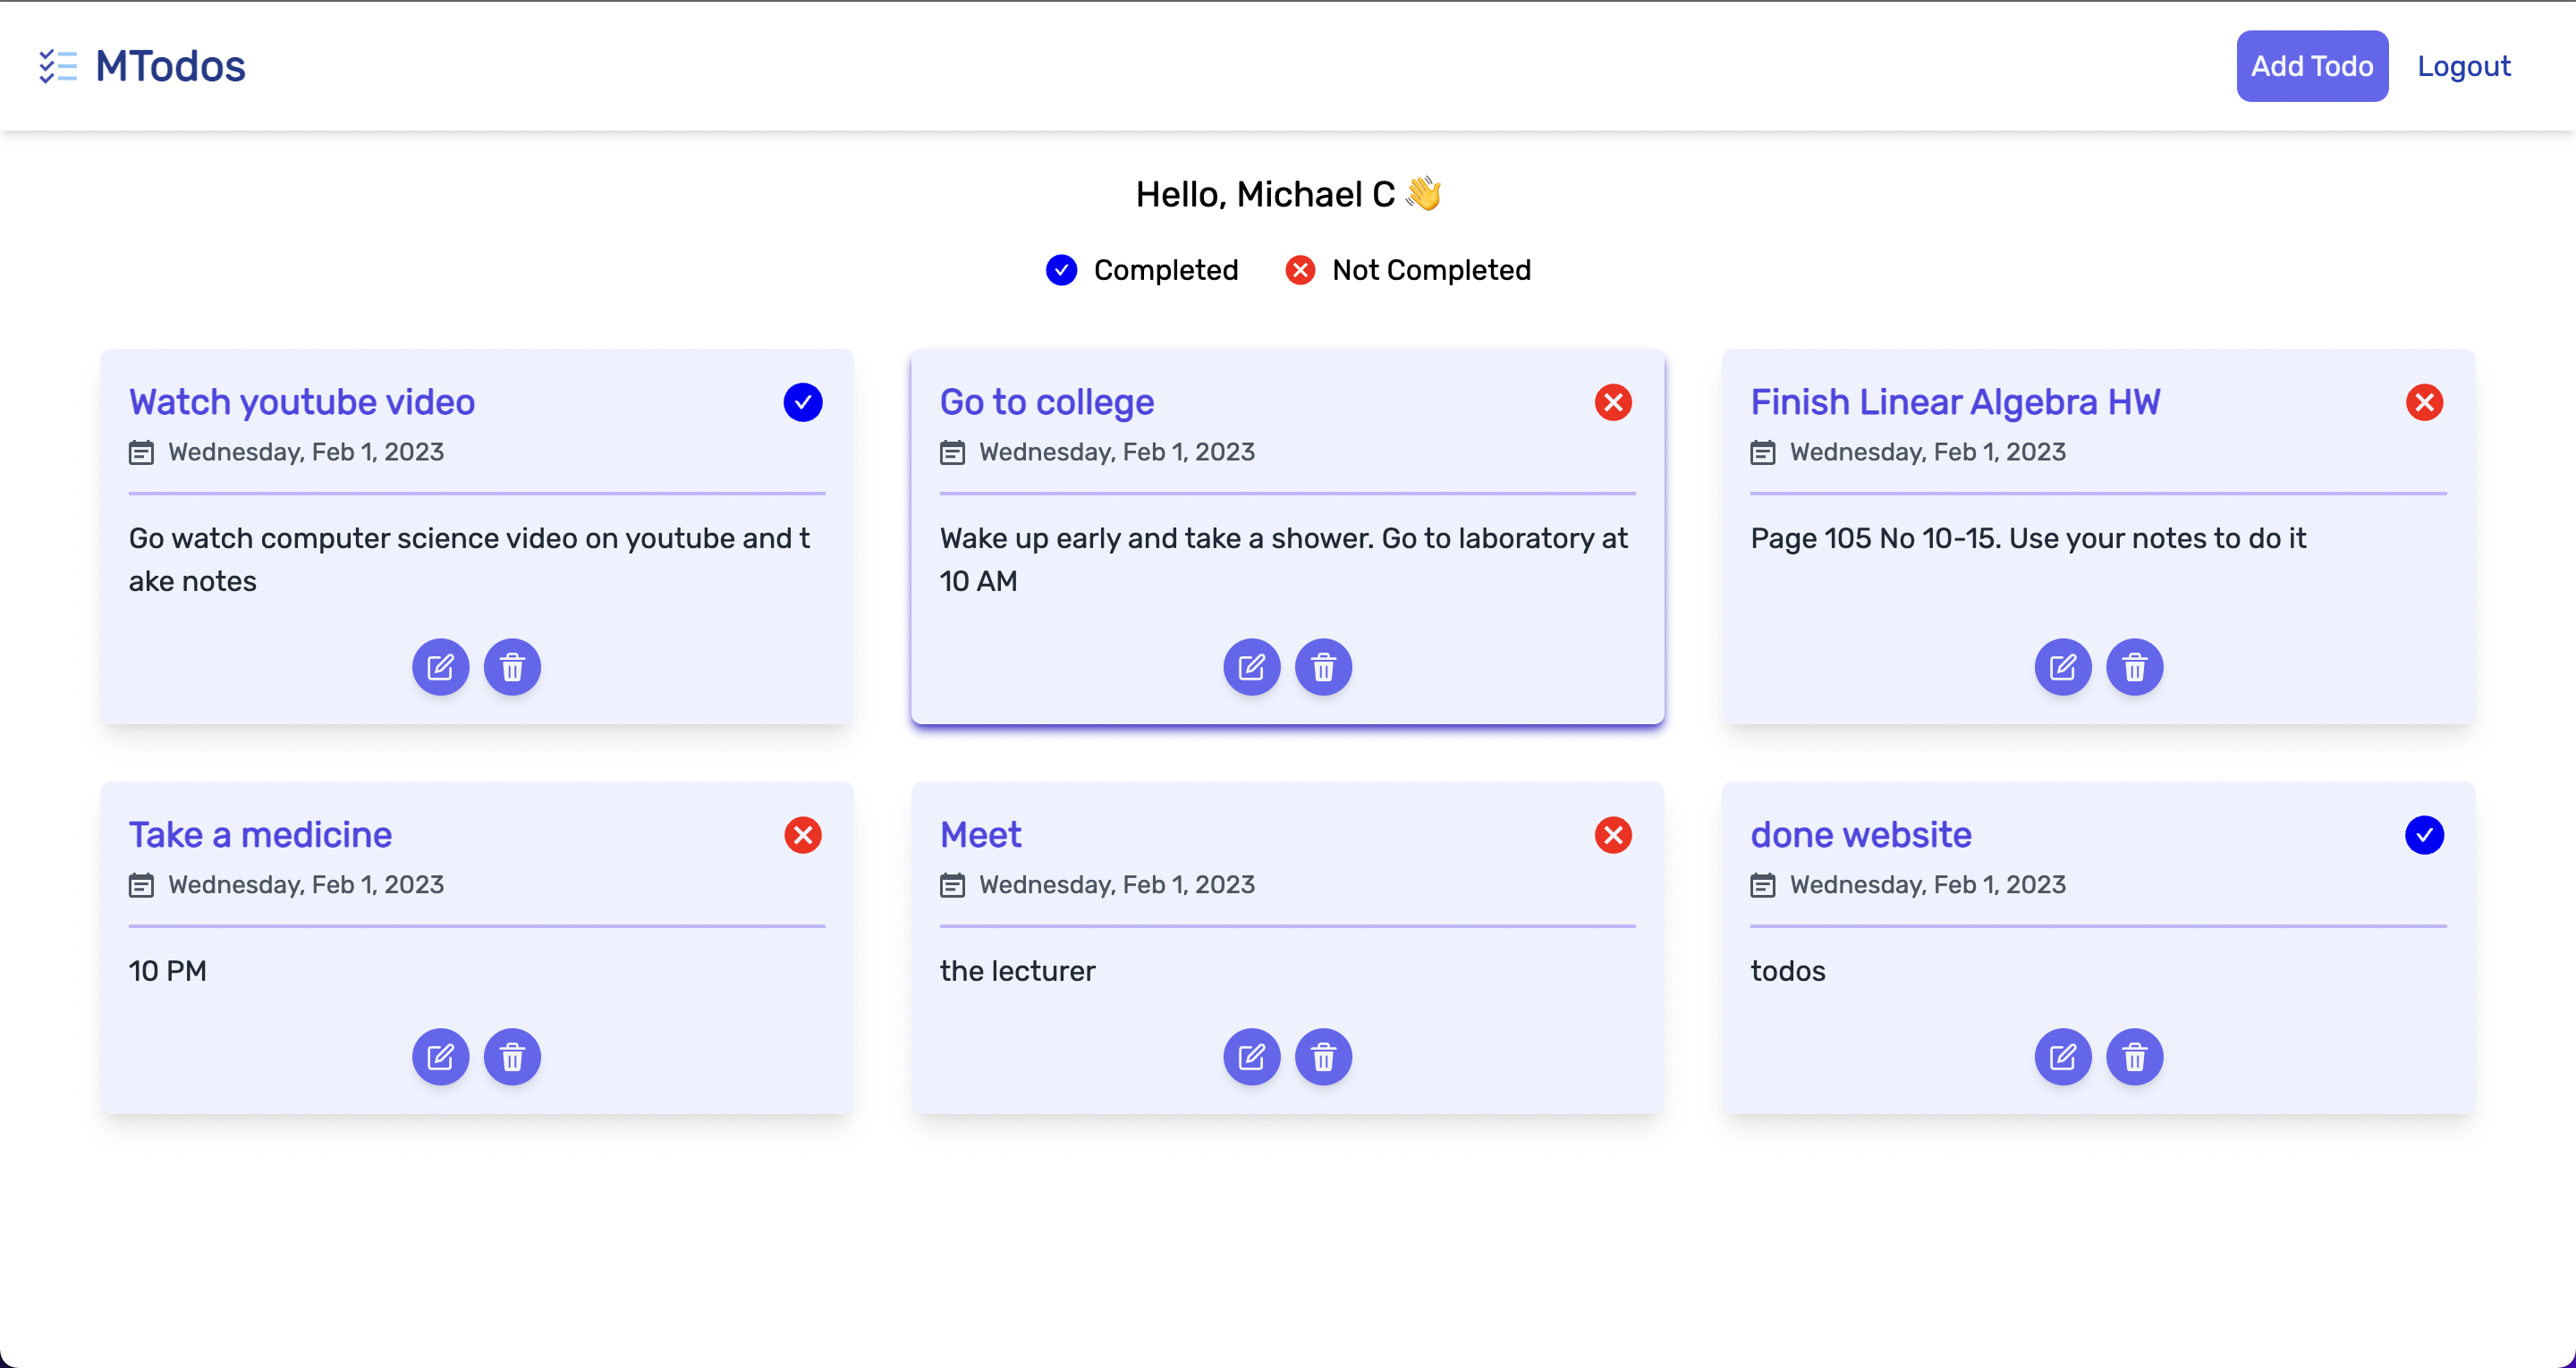Viewport: 2576px width, 1368px height.
Task: Edit the Take a medicine todo
Action: pos(440,1057)
